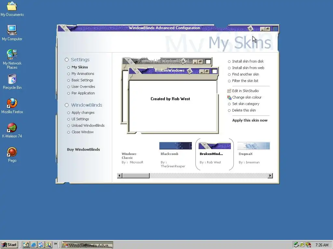Screen dimensions: 333x249
Task: Click skin list scrollbar thumb
Action: [136, 175]
